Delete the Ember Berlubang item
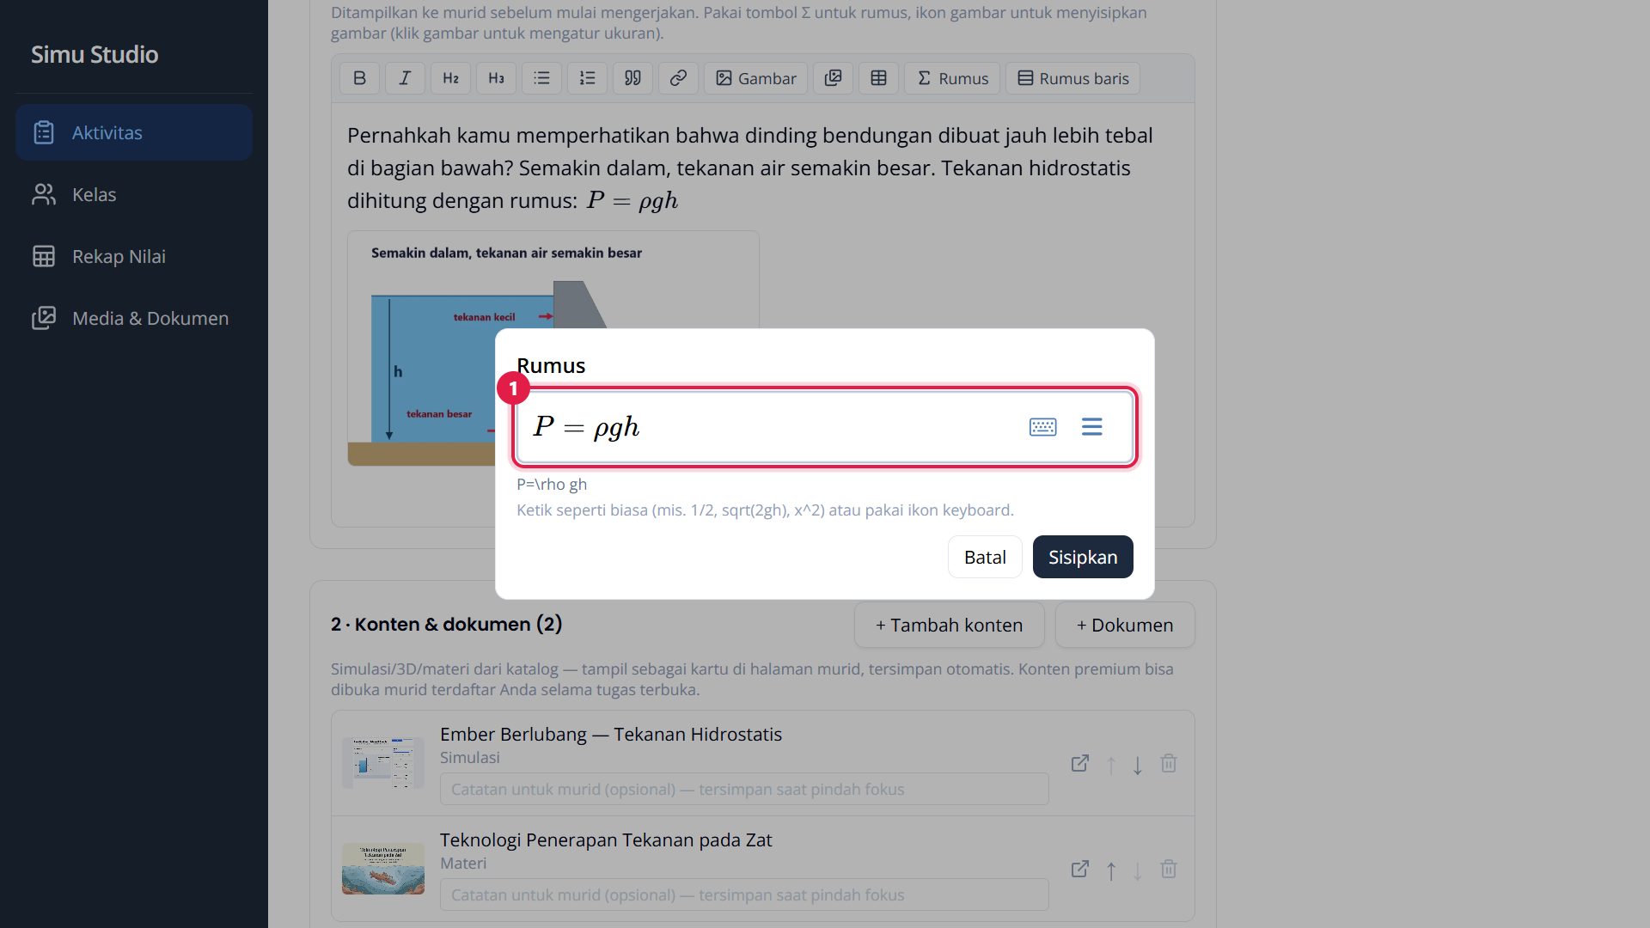 click(1169, 763)
